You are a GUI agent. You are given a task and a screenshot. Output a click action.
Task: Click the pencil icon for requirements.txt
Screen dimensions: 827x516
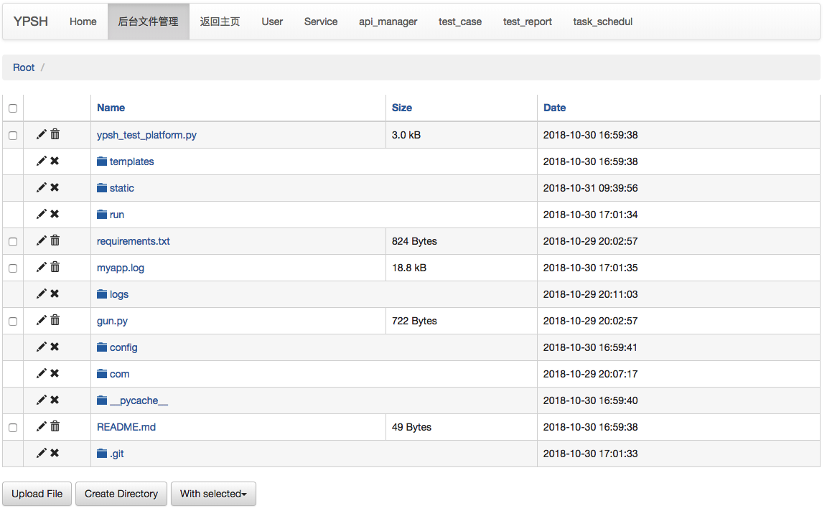(x=41, y=240)
